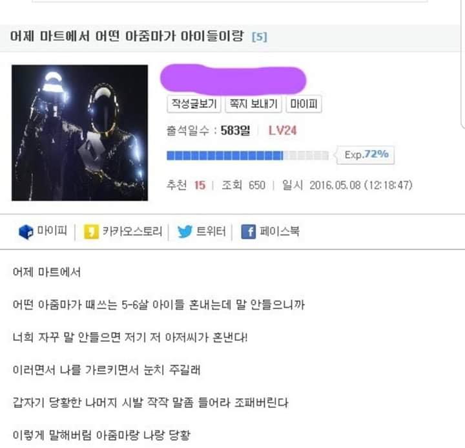Click the post date 2016.05.08 text

pos(335,186)
